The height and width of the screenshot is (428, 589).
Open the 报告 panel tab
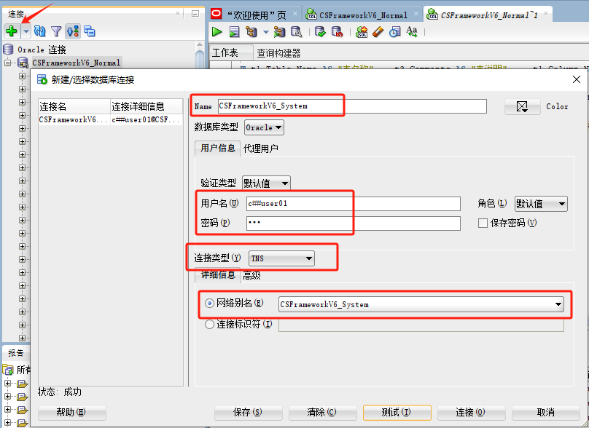(16, 353)
